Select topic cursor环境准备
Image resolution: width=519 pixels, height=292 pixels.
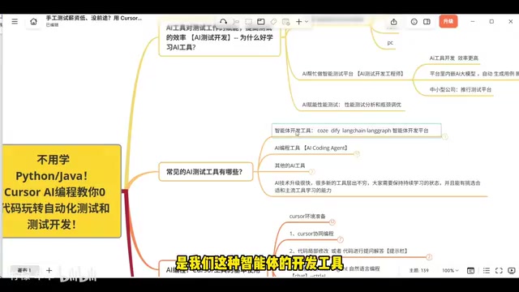(307, 217)
